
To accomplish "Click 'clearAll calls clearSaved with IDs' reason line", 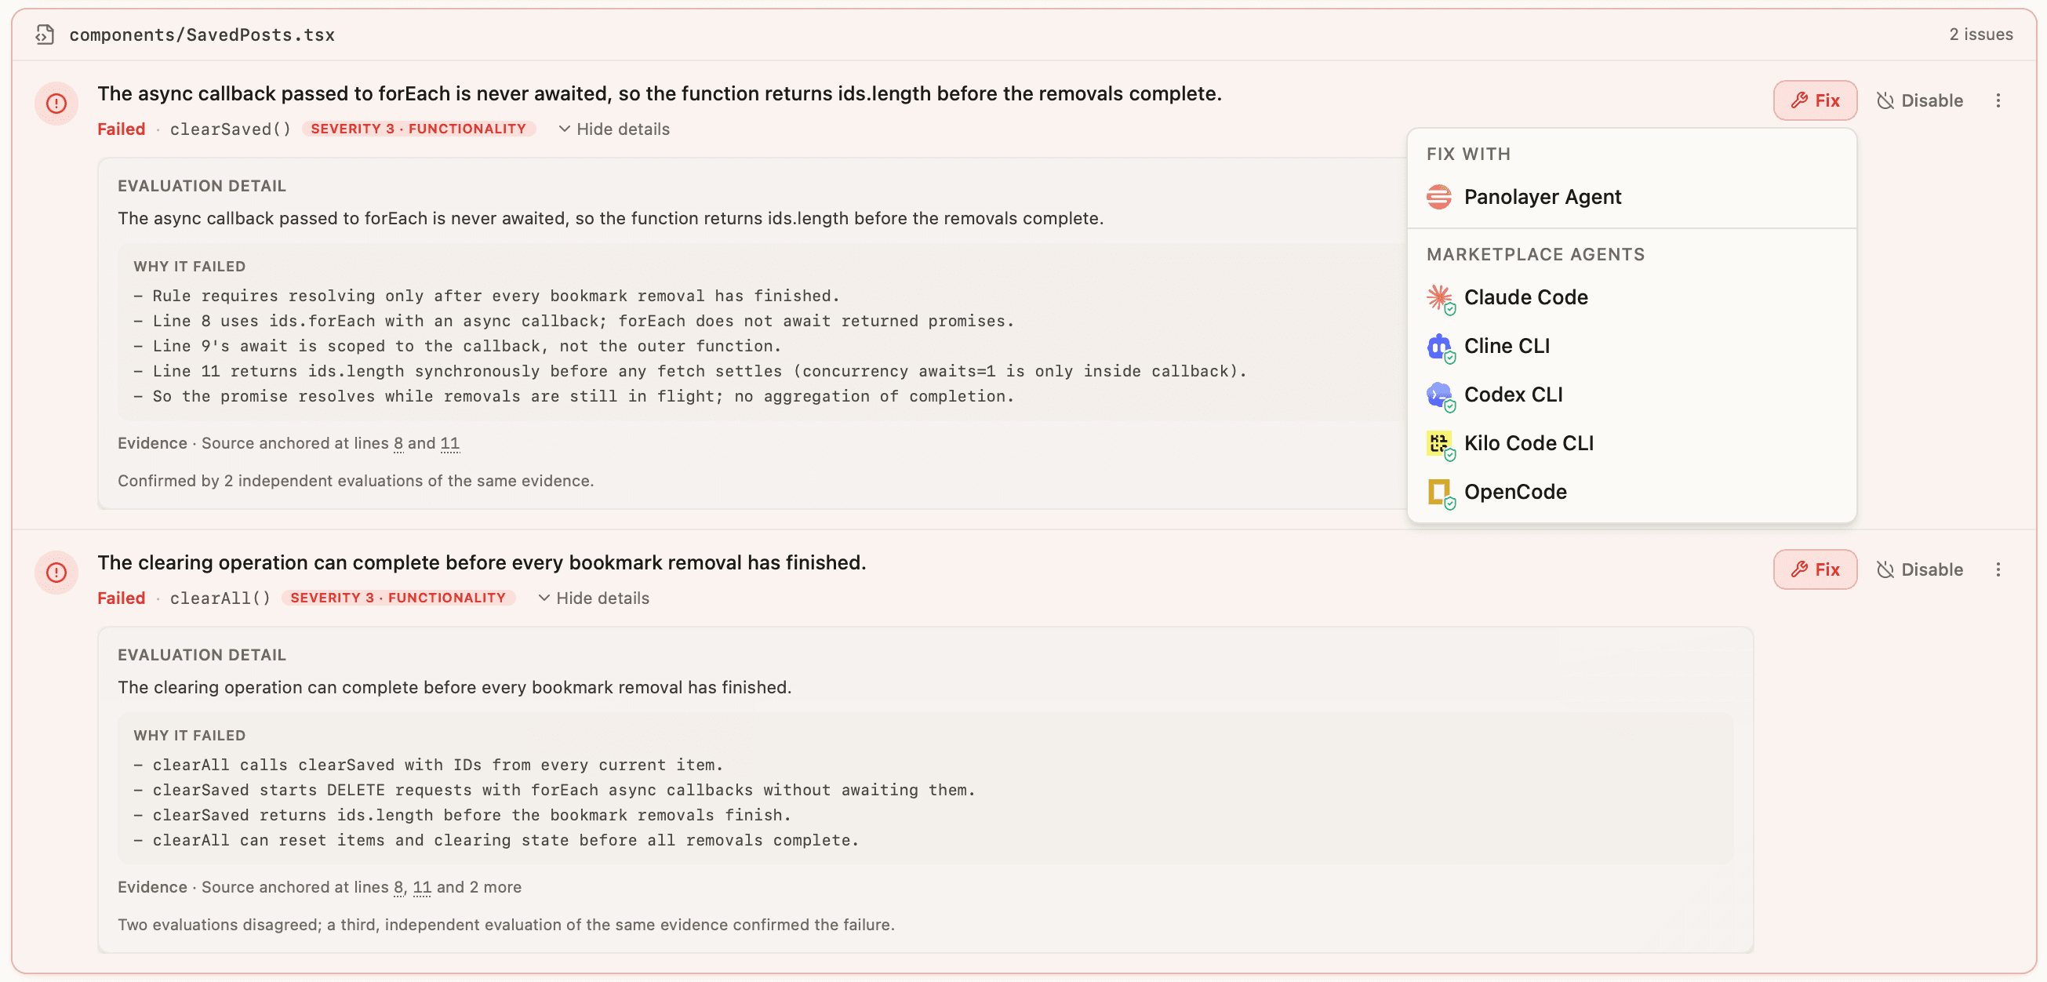I will click(428, 764).
